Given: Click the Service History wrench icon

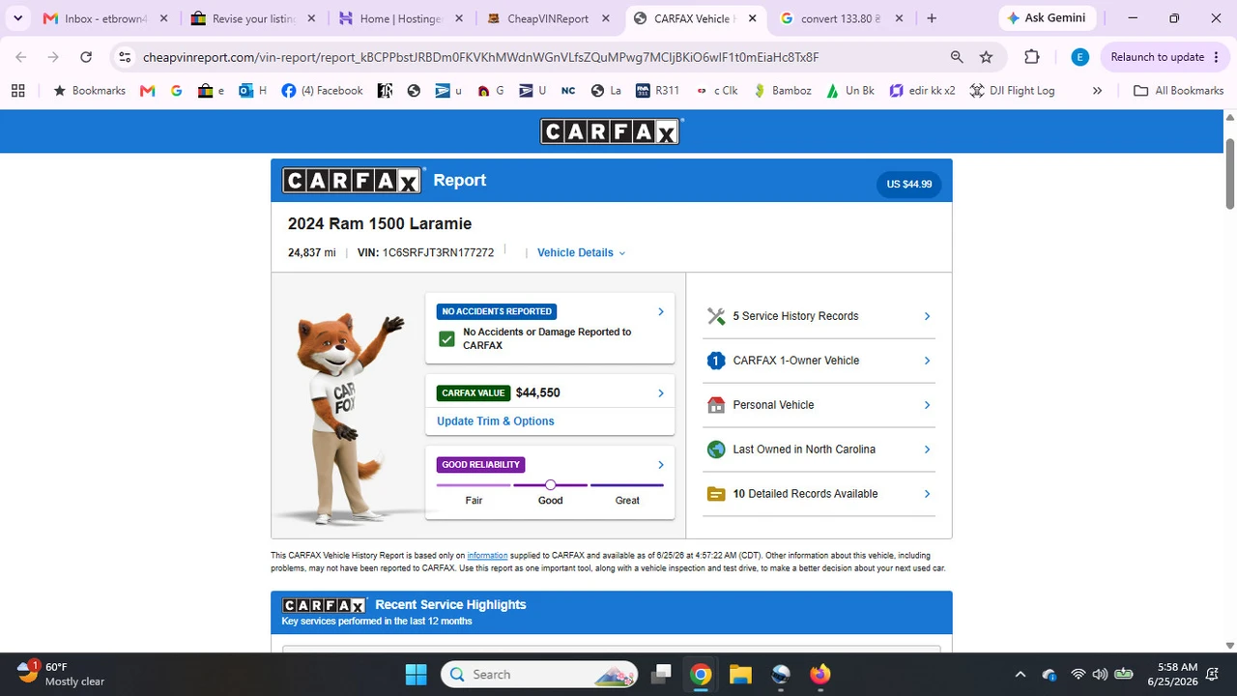Looking at the screenshot, I should pos(716,316).
